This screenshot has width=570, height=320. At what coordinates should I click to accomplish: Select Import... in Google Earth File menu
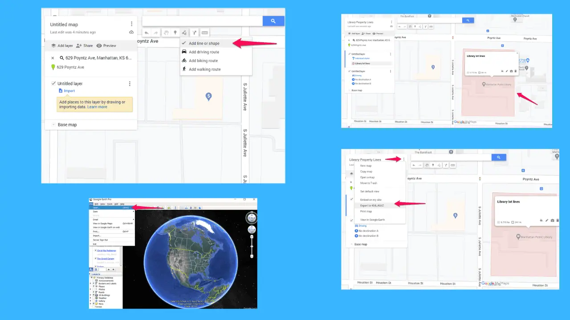pos(112,236)
